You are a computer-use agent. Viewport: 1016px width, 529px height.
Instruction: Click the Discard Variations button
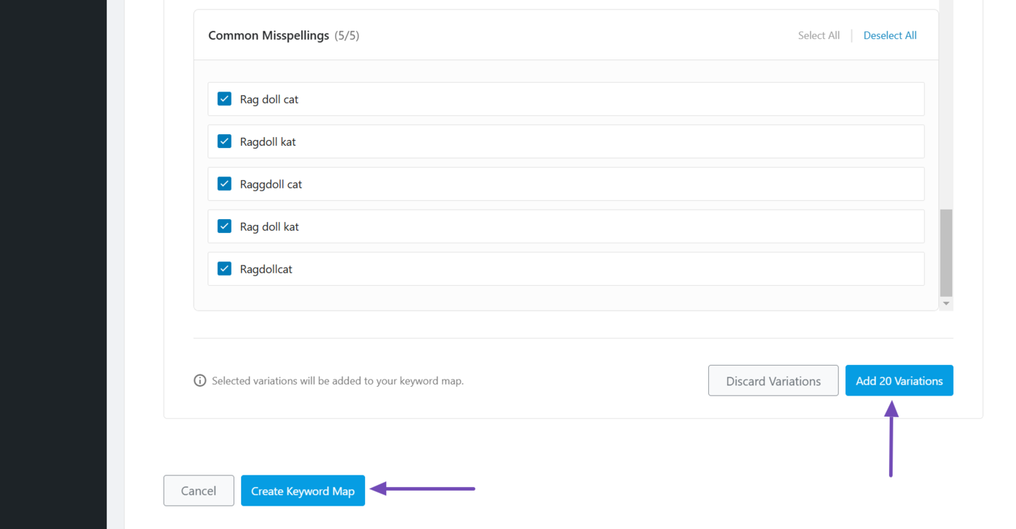[773, 380]
